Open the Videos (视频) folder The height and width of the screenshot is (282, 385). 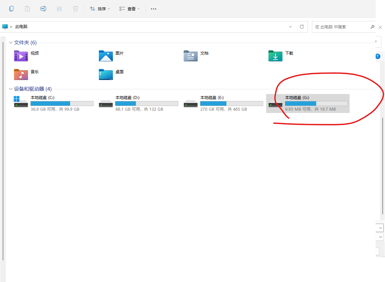coord(21,56)
